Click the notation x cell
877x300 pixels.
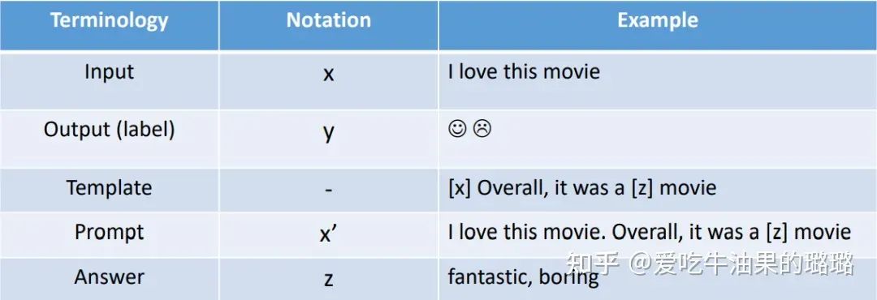(x=328, y=74)
